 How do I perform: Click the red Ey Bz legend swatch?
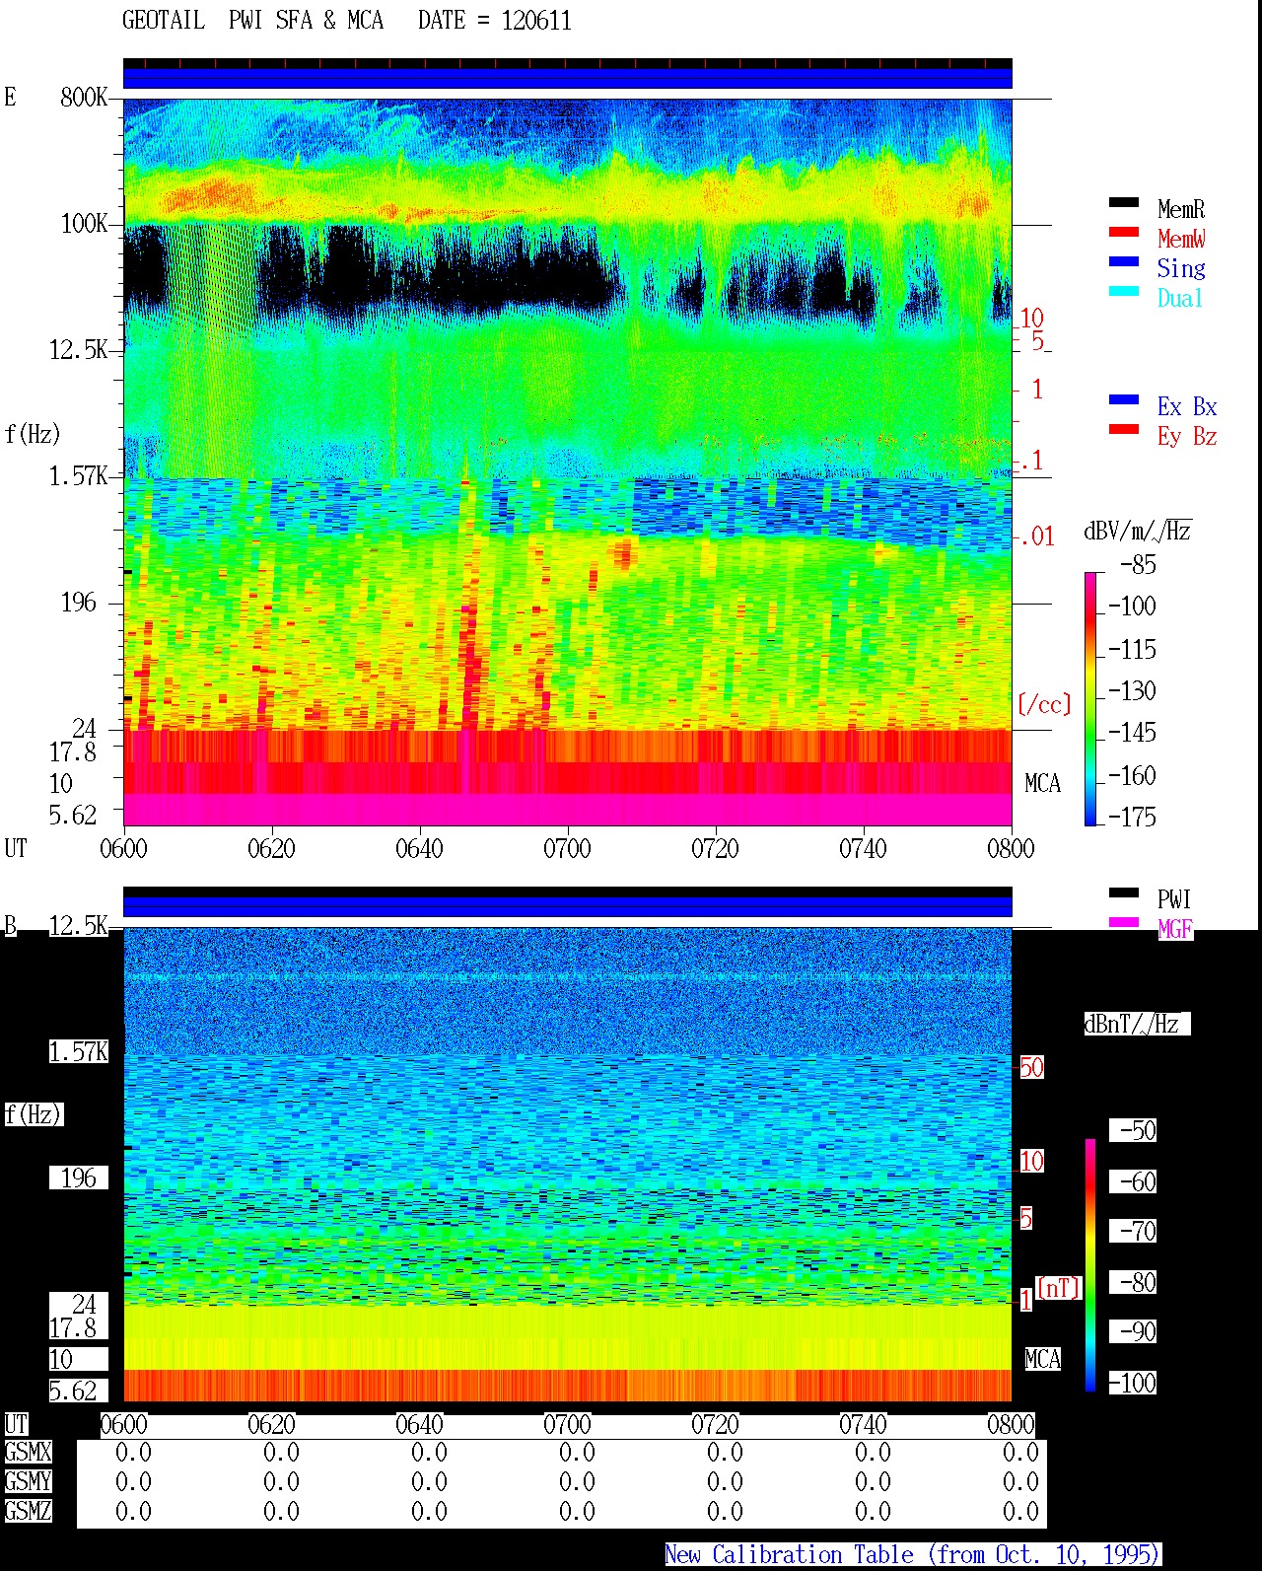coord(1124,430)
